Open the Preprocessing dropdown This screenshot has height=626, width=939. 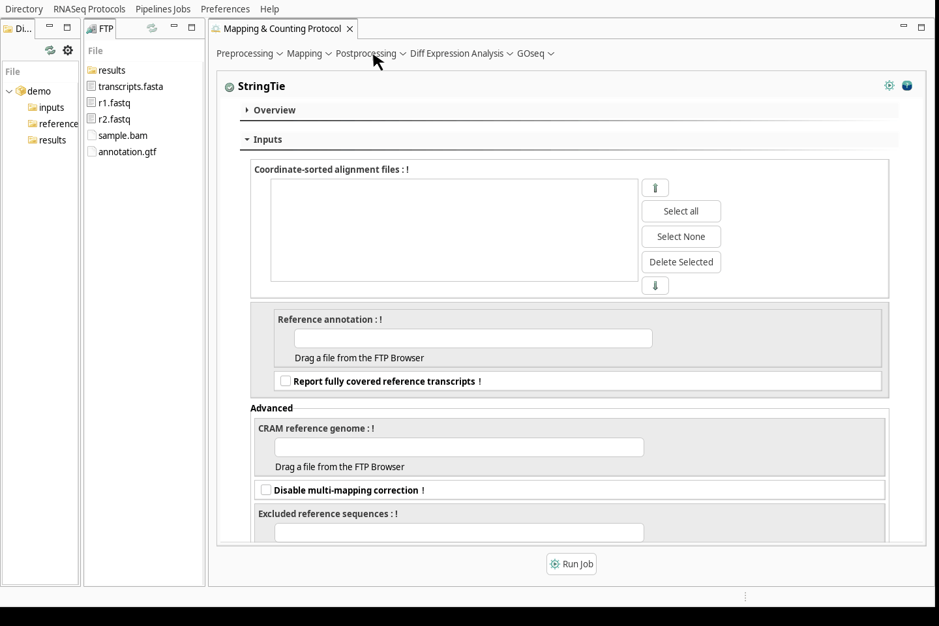tap(249, 53)
